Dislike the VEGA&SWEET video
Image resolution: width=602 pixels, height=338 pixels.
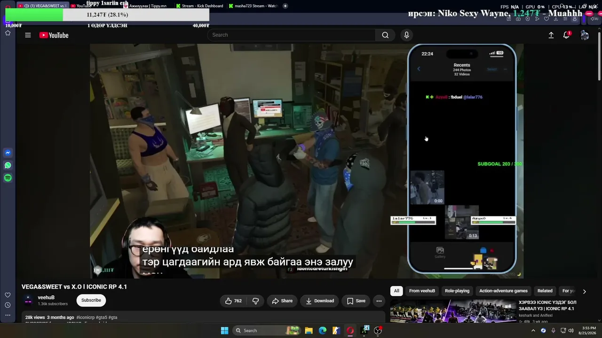point(255,301)
